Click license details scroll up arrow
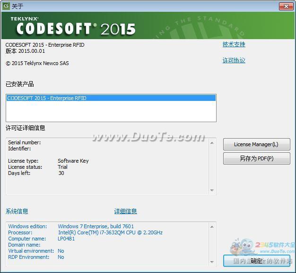The height and width of the screenshot is (273, 296). coord(212,143)
